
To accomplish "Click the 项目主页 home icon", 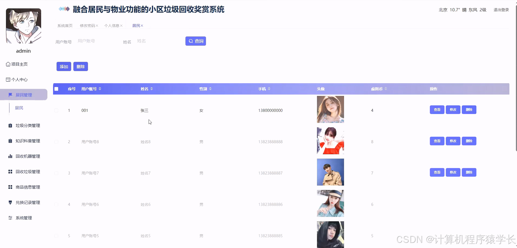I will click(x=8, y=64).
